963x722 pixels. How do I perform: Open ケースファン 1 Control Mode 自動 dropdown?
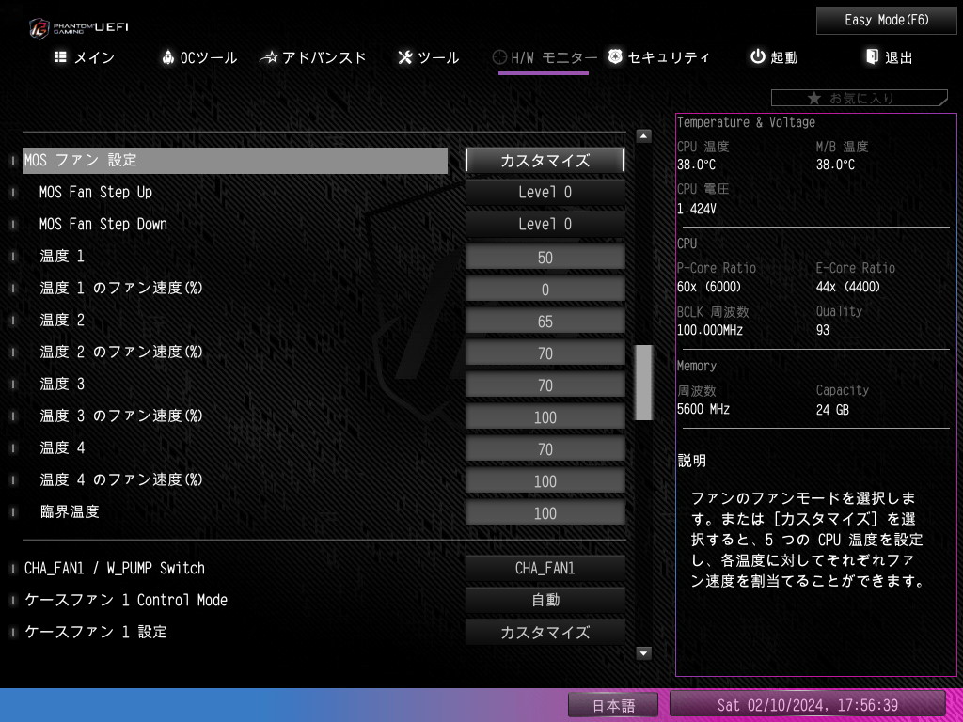point(545,601)
